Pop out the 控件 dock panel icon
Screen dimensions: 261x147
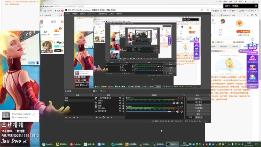tap(209, 95)
